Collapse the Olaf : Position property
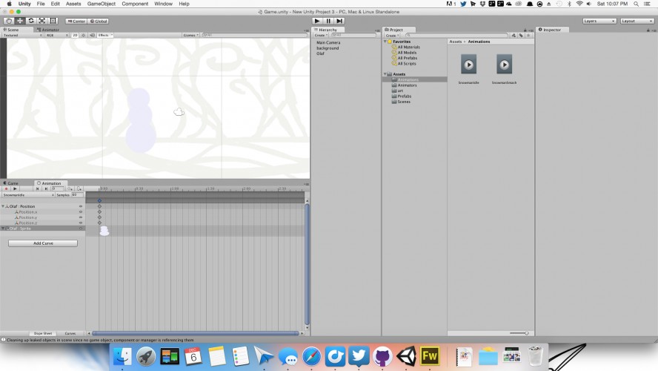 click(3, 206)
